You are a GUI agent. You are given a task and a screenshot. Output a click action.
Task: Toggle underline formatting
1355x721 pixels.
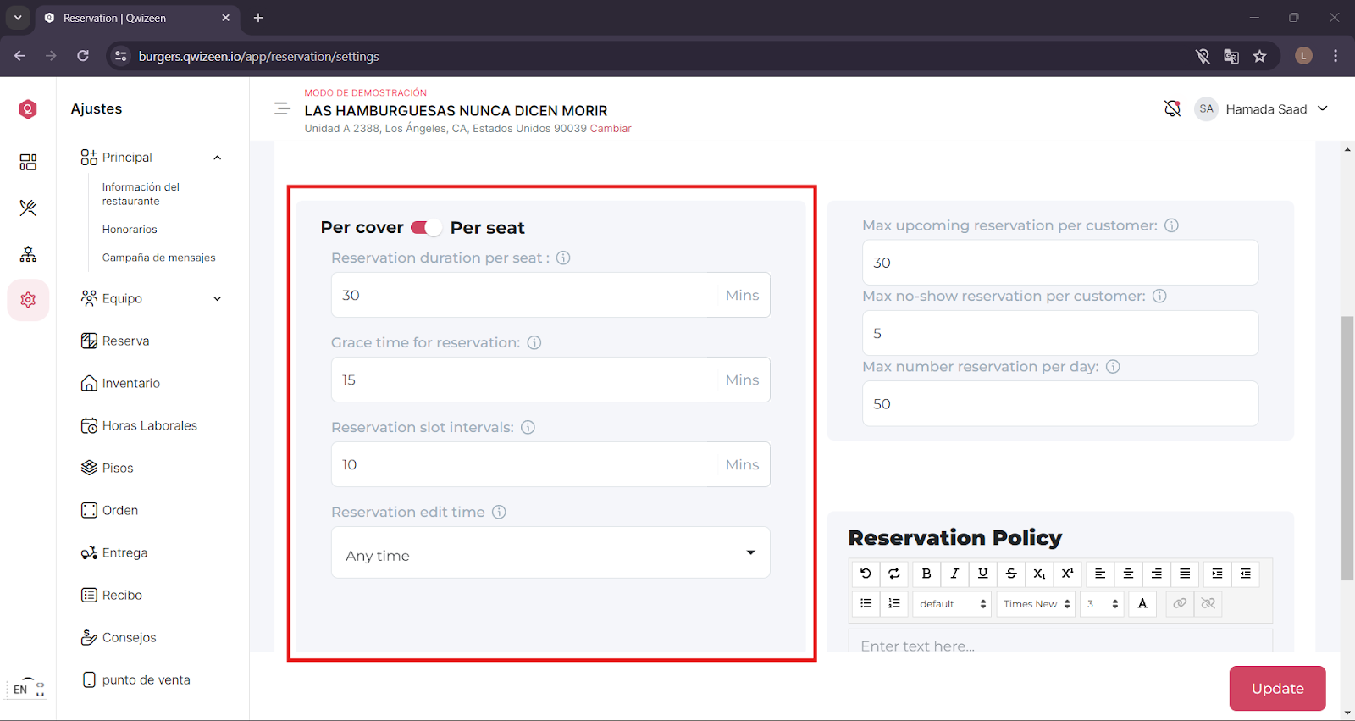click(983, 574)
